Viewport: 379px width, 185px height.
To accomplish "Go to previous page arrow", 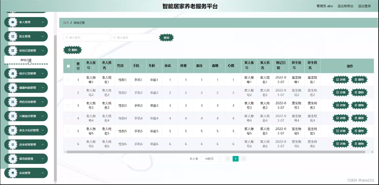I will click(227, 159).
